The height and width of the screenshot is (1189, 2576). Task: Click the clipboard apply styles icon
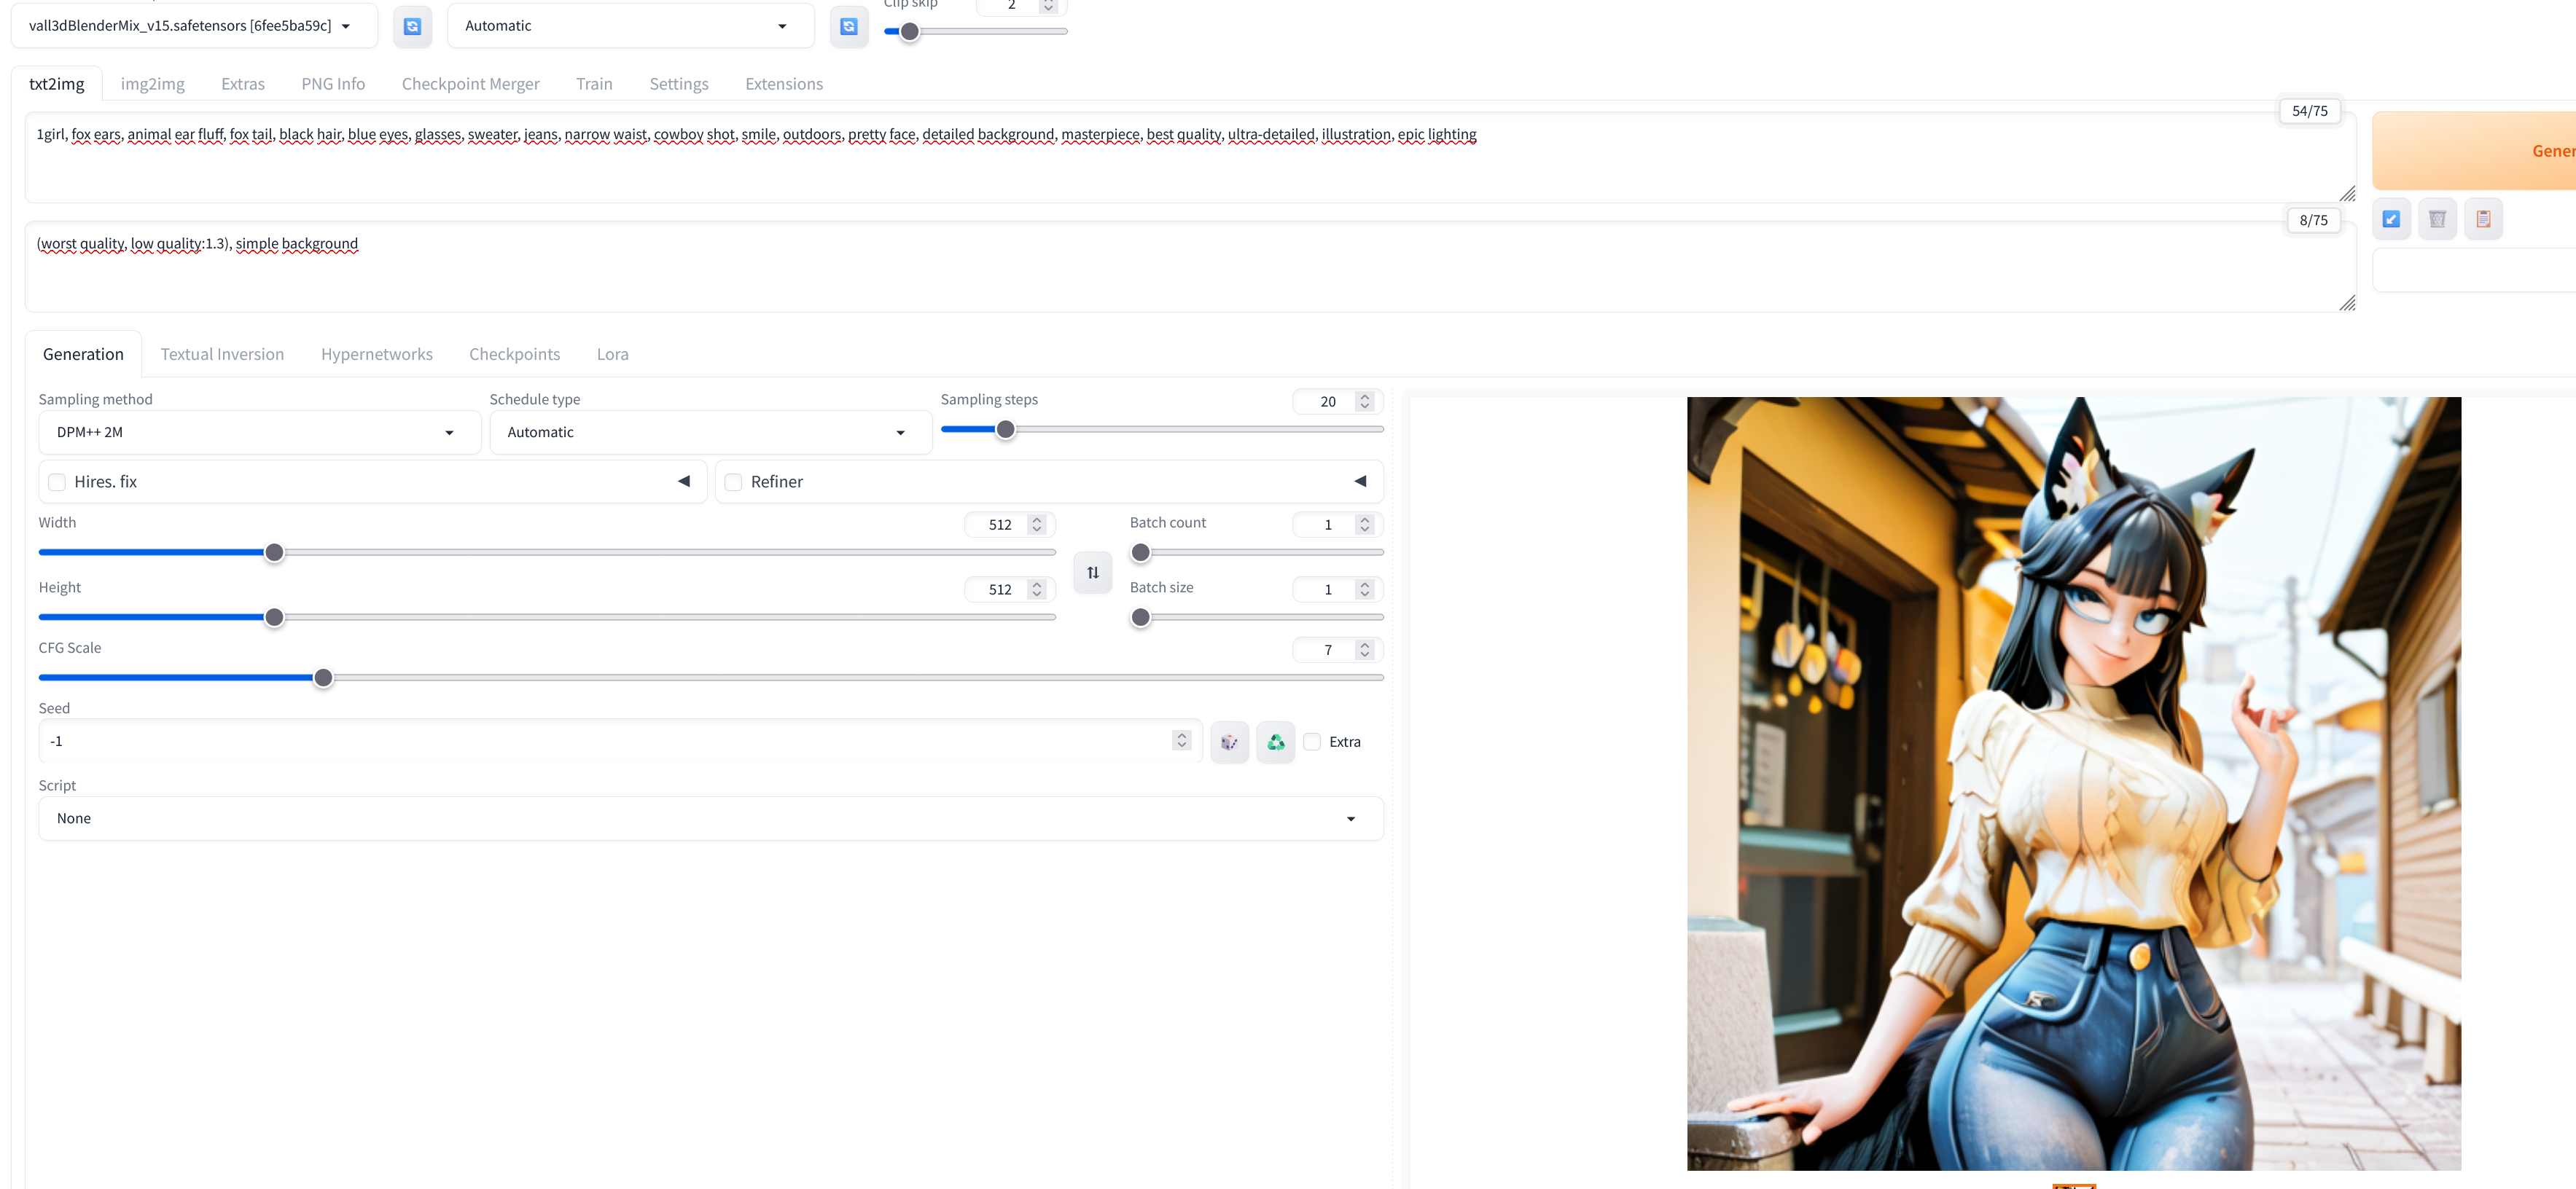pos(2483,219)
